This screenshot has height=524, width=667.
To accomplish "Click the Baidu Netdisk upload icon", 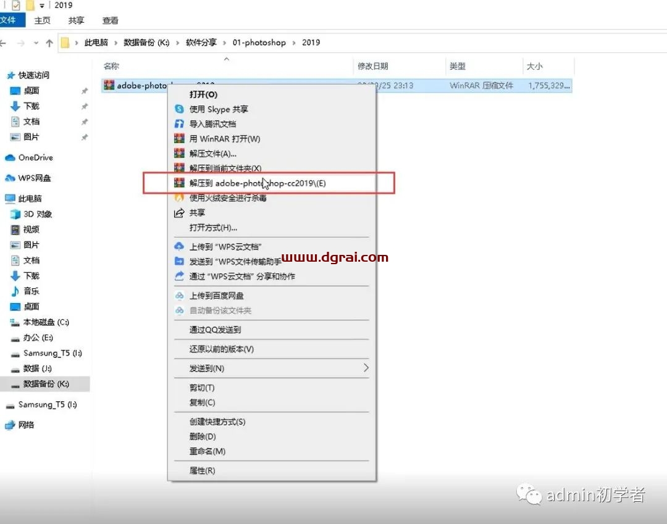I will [x=180, y=296].
